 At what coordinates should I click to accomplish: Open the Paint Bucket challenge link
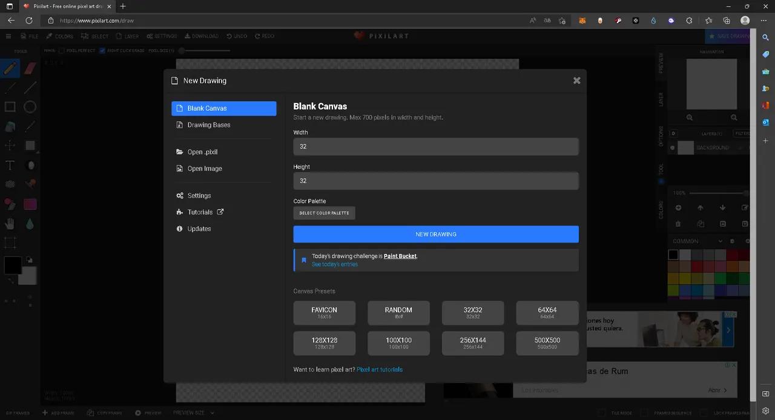point(400,256)
